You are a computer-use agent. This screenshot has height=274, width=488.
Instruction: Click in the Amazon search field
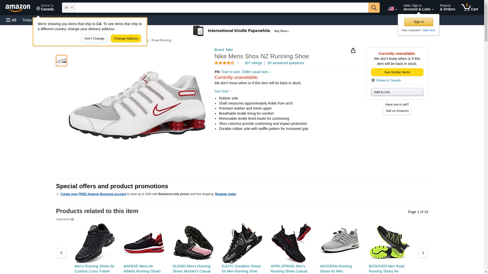pos(221,8)
